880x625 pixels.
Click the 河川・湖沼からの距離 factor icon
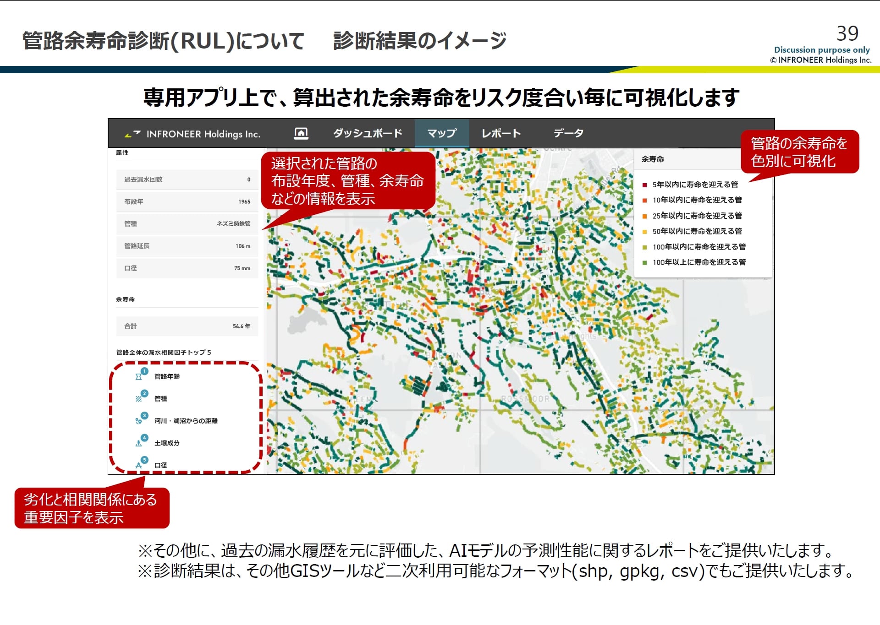click(x=138, y=421)
